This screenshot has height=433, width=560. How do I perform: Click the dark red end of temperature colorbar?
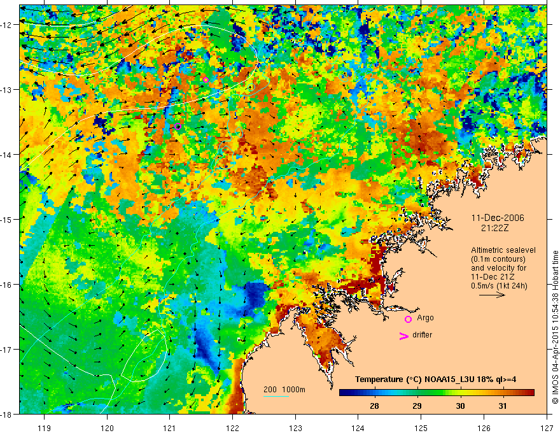530,393
